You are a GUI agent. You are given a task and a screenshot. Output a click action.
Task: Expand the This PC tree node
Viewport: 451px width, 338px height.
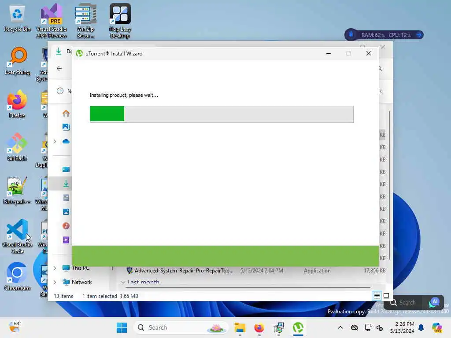pyautogui.click(x=55, y=268)
